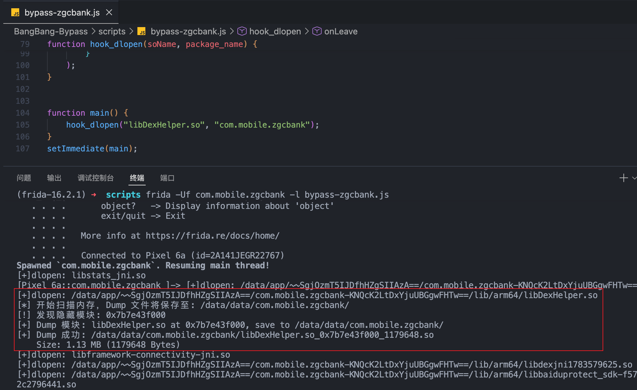Switch to the 输出 panel tab
637x390 pixels.
coord(54,178)
